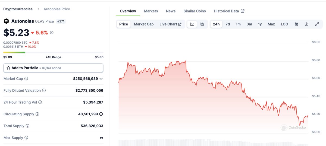Click the volume bars below the chart
Image resolution: width=326 pixels, height=146 pixels.
coord(214,143)
